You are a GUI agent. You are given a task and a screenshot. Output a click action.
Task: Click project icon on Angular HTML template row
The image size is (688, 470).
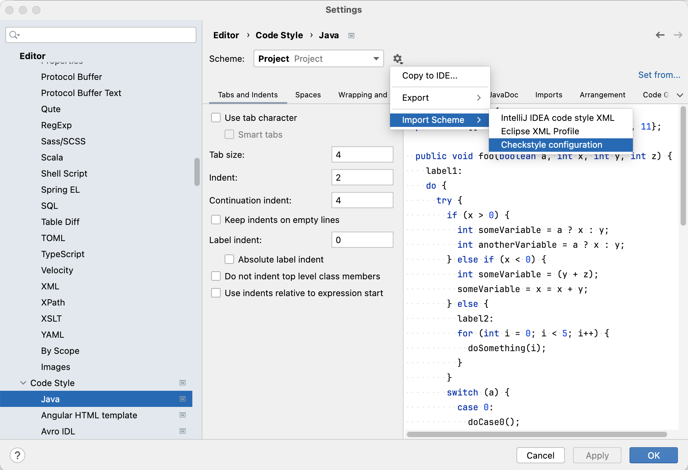point(183,415)
